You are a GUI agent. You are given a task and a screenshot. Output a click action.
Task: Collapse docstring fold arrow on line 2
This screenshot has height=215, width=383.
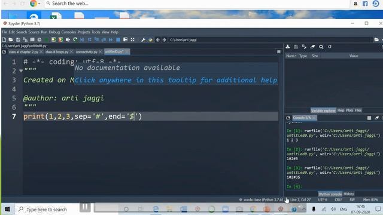tap(21, 70)
